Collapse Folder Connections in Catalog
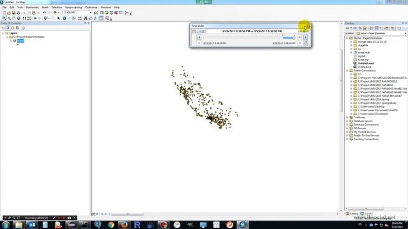The image size is (408, 229). [x=347, y=71]
